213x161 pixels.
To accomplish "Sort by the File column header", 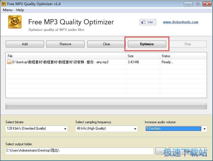I will tap(66, 56).
